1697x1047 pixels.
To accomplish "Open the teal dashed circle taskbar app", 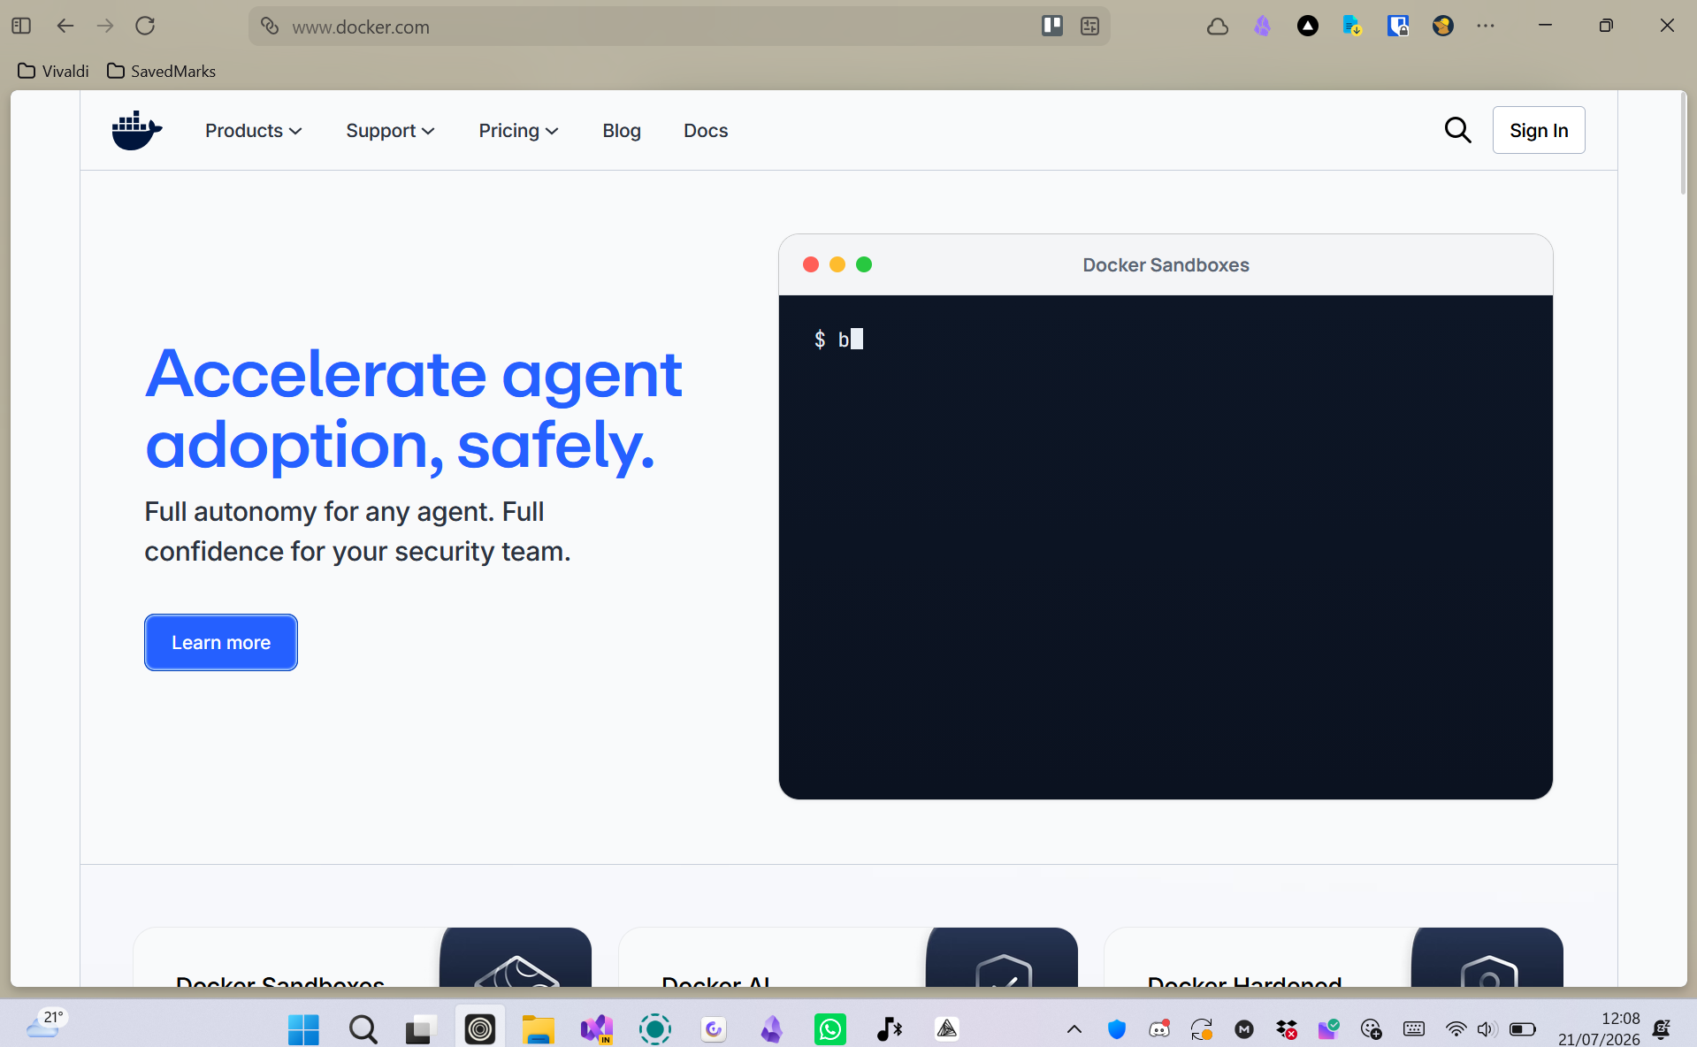I will click(655, 1029).
